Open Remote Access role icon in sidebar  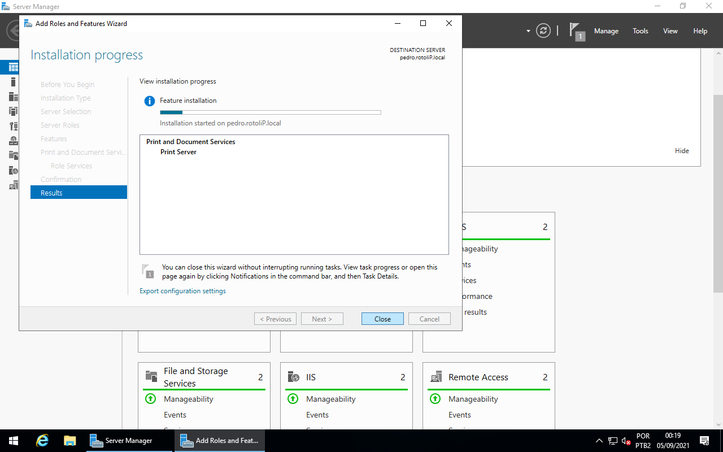(13, 185)
